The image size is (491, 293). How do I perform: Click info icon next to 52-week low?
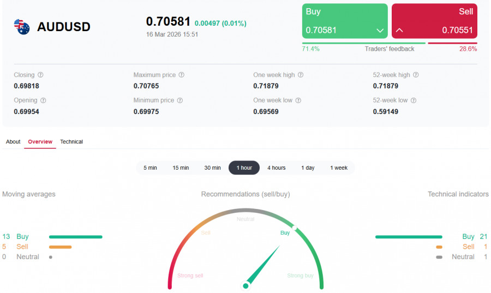(414, 100)
